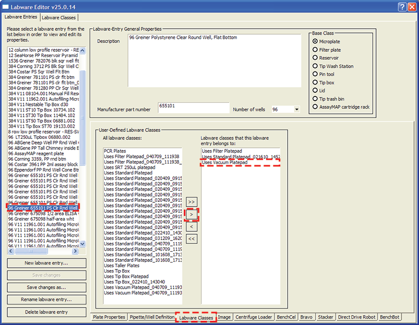Screen dimensions: 419x325
Task: Click the remove-all double arrow (<<) button
Action: pyautogui.click(x=192, y=239)
